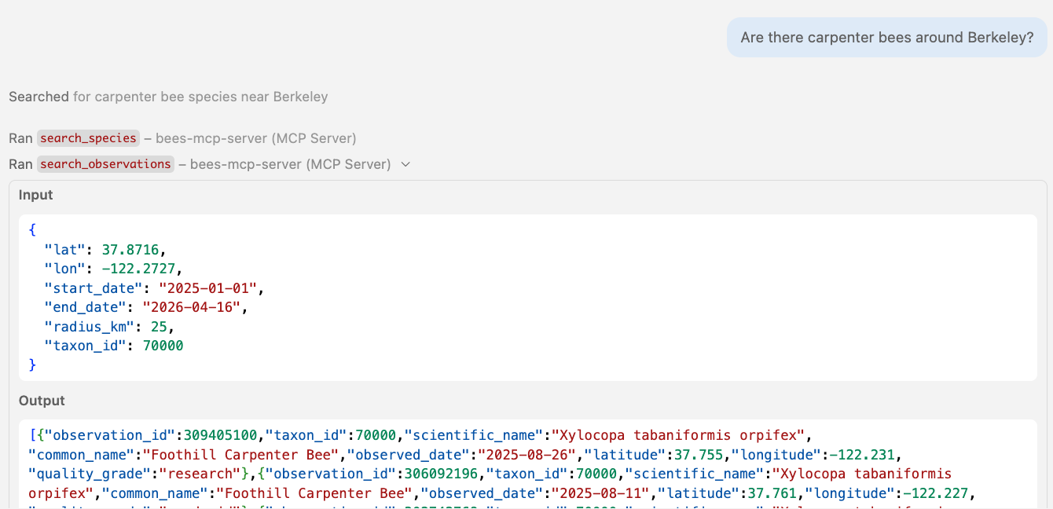Select the lat value 37.8716

tap(129, 249)
